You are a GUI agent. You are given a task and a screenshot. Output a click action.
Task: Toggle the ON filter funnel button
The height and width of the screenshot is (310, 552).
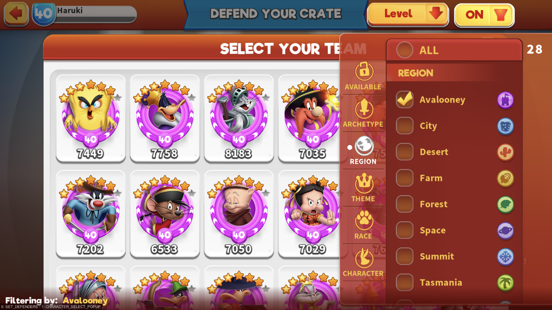click(x=484, y=14)
